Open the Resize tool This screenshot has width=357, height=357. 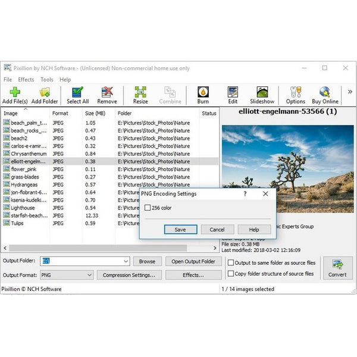140,95
